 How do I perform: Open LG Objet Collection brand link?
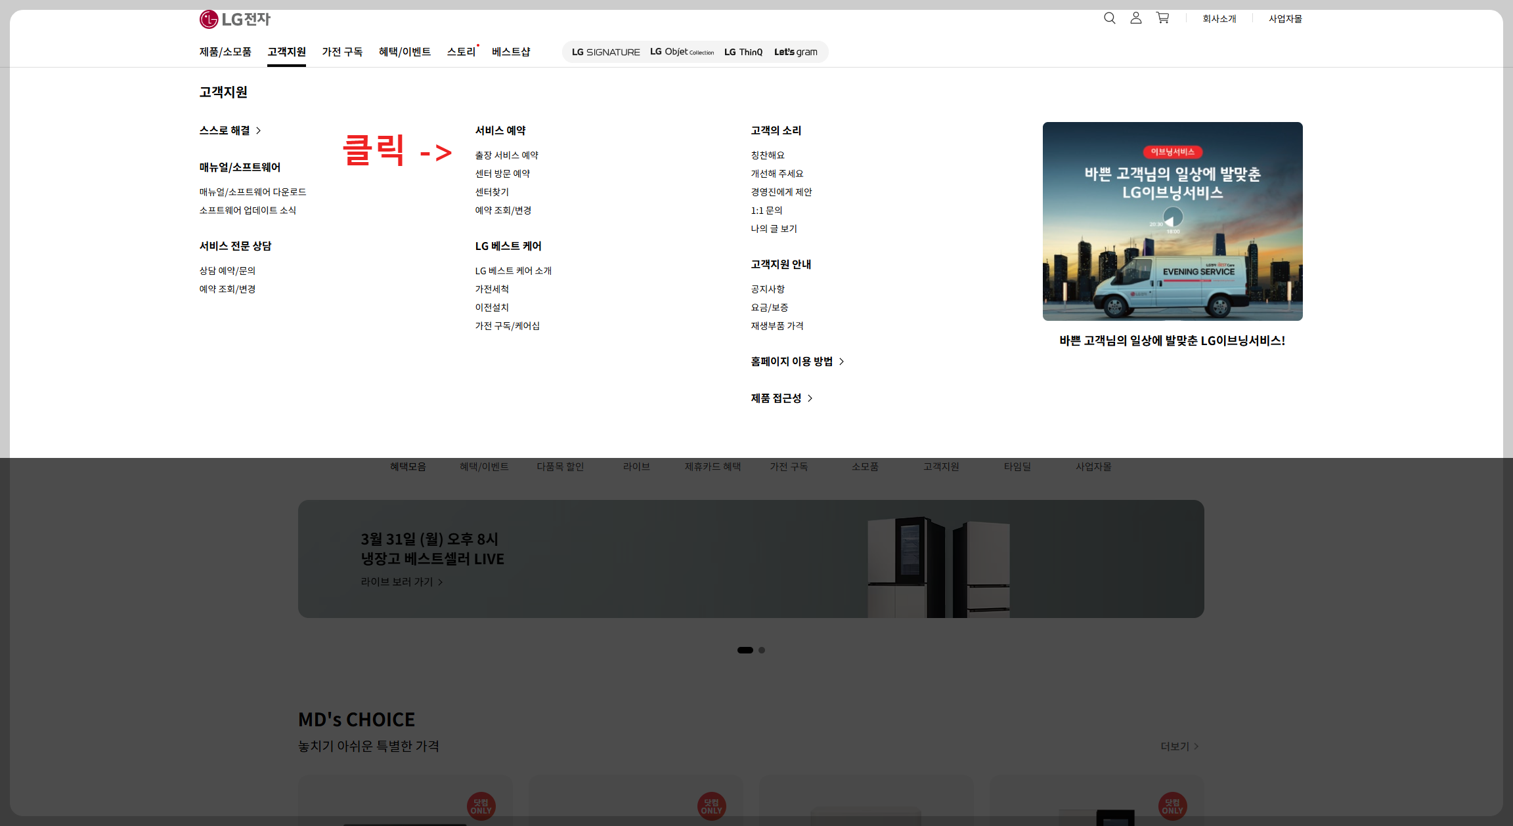(682, 52)
